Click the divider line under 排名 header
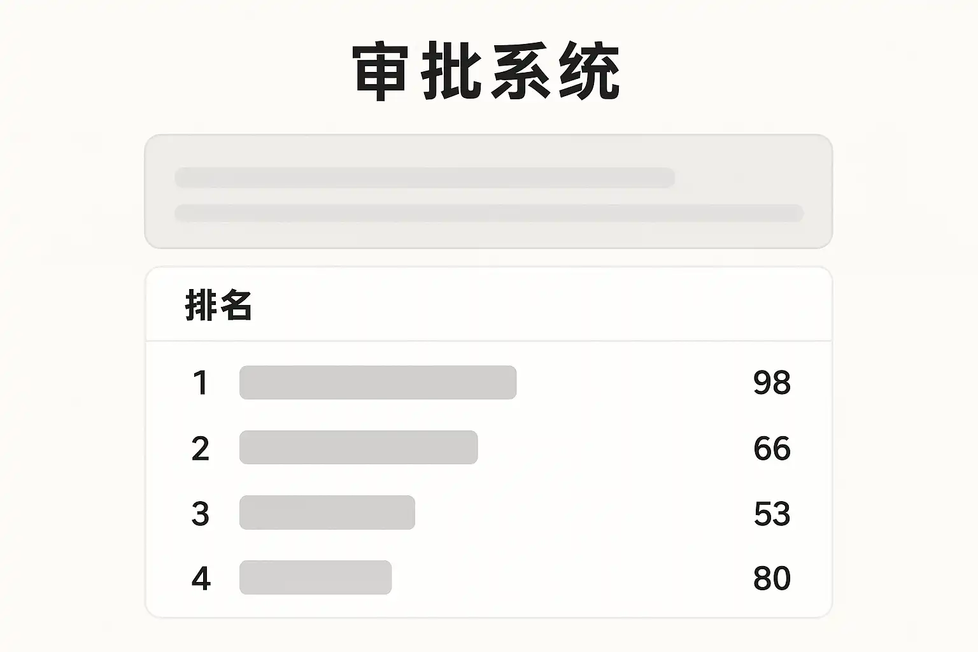Image resolution: width=978 pixels, height=652 pixels. (488, 341)
